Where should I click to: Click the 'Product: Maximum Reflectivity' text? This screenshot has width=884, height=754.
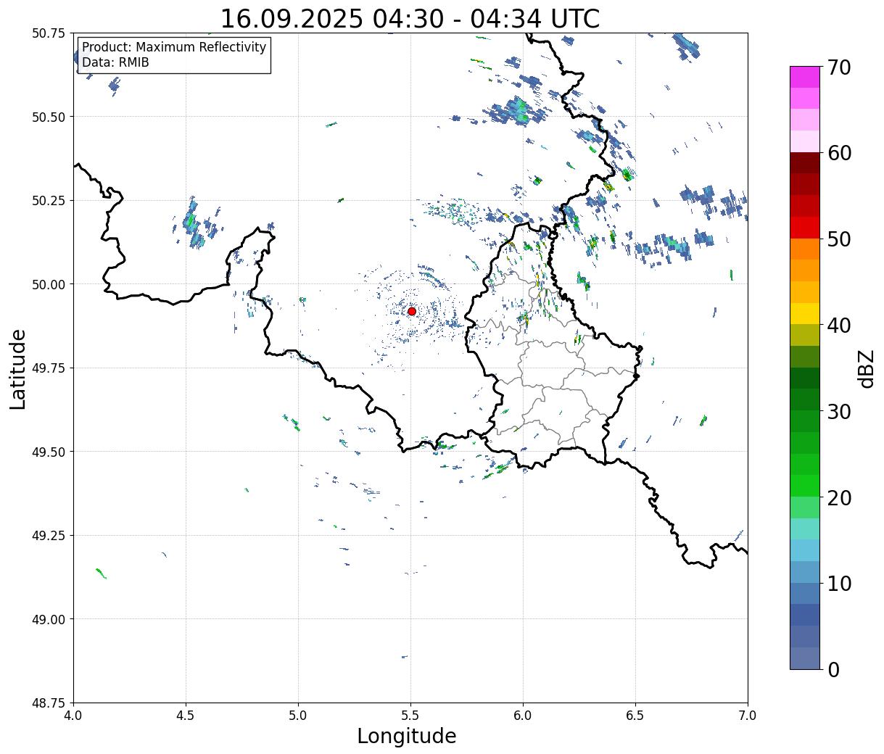click(x=174, y=47)
